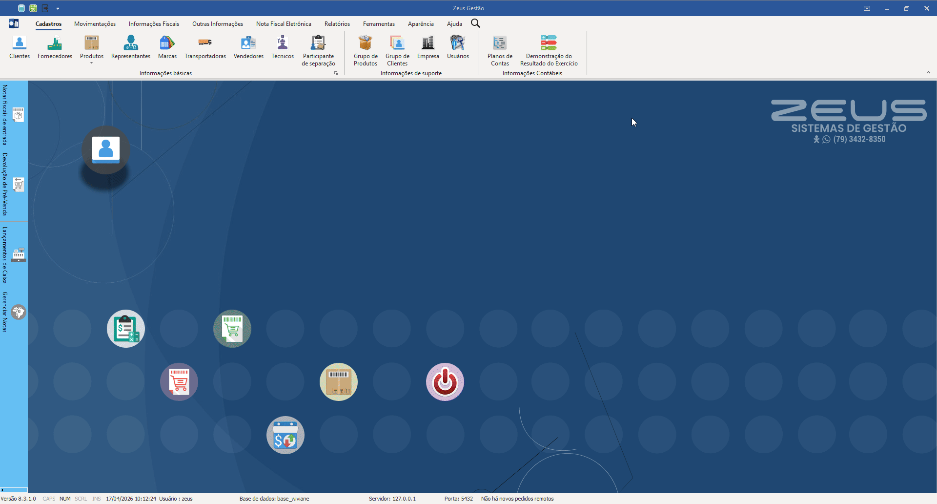Switch to the Outras Informações tab
The height and width of the screenshot is (504, 937).
point(218,24)
